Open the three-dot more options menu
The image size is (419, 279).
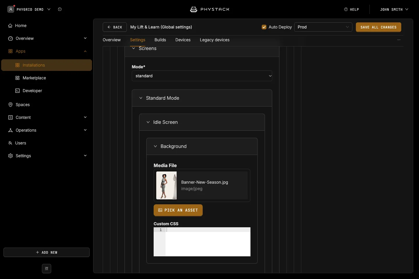pos(399,40)
